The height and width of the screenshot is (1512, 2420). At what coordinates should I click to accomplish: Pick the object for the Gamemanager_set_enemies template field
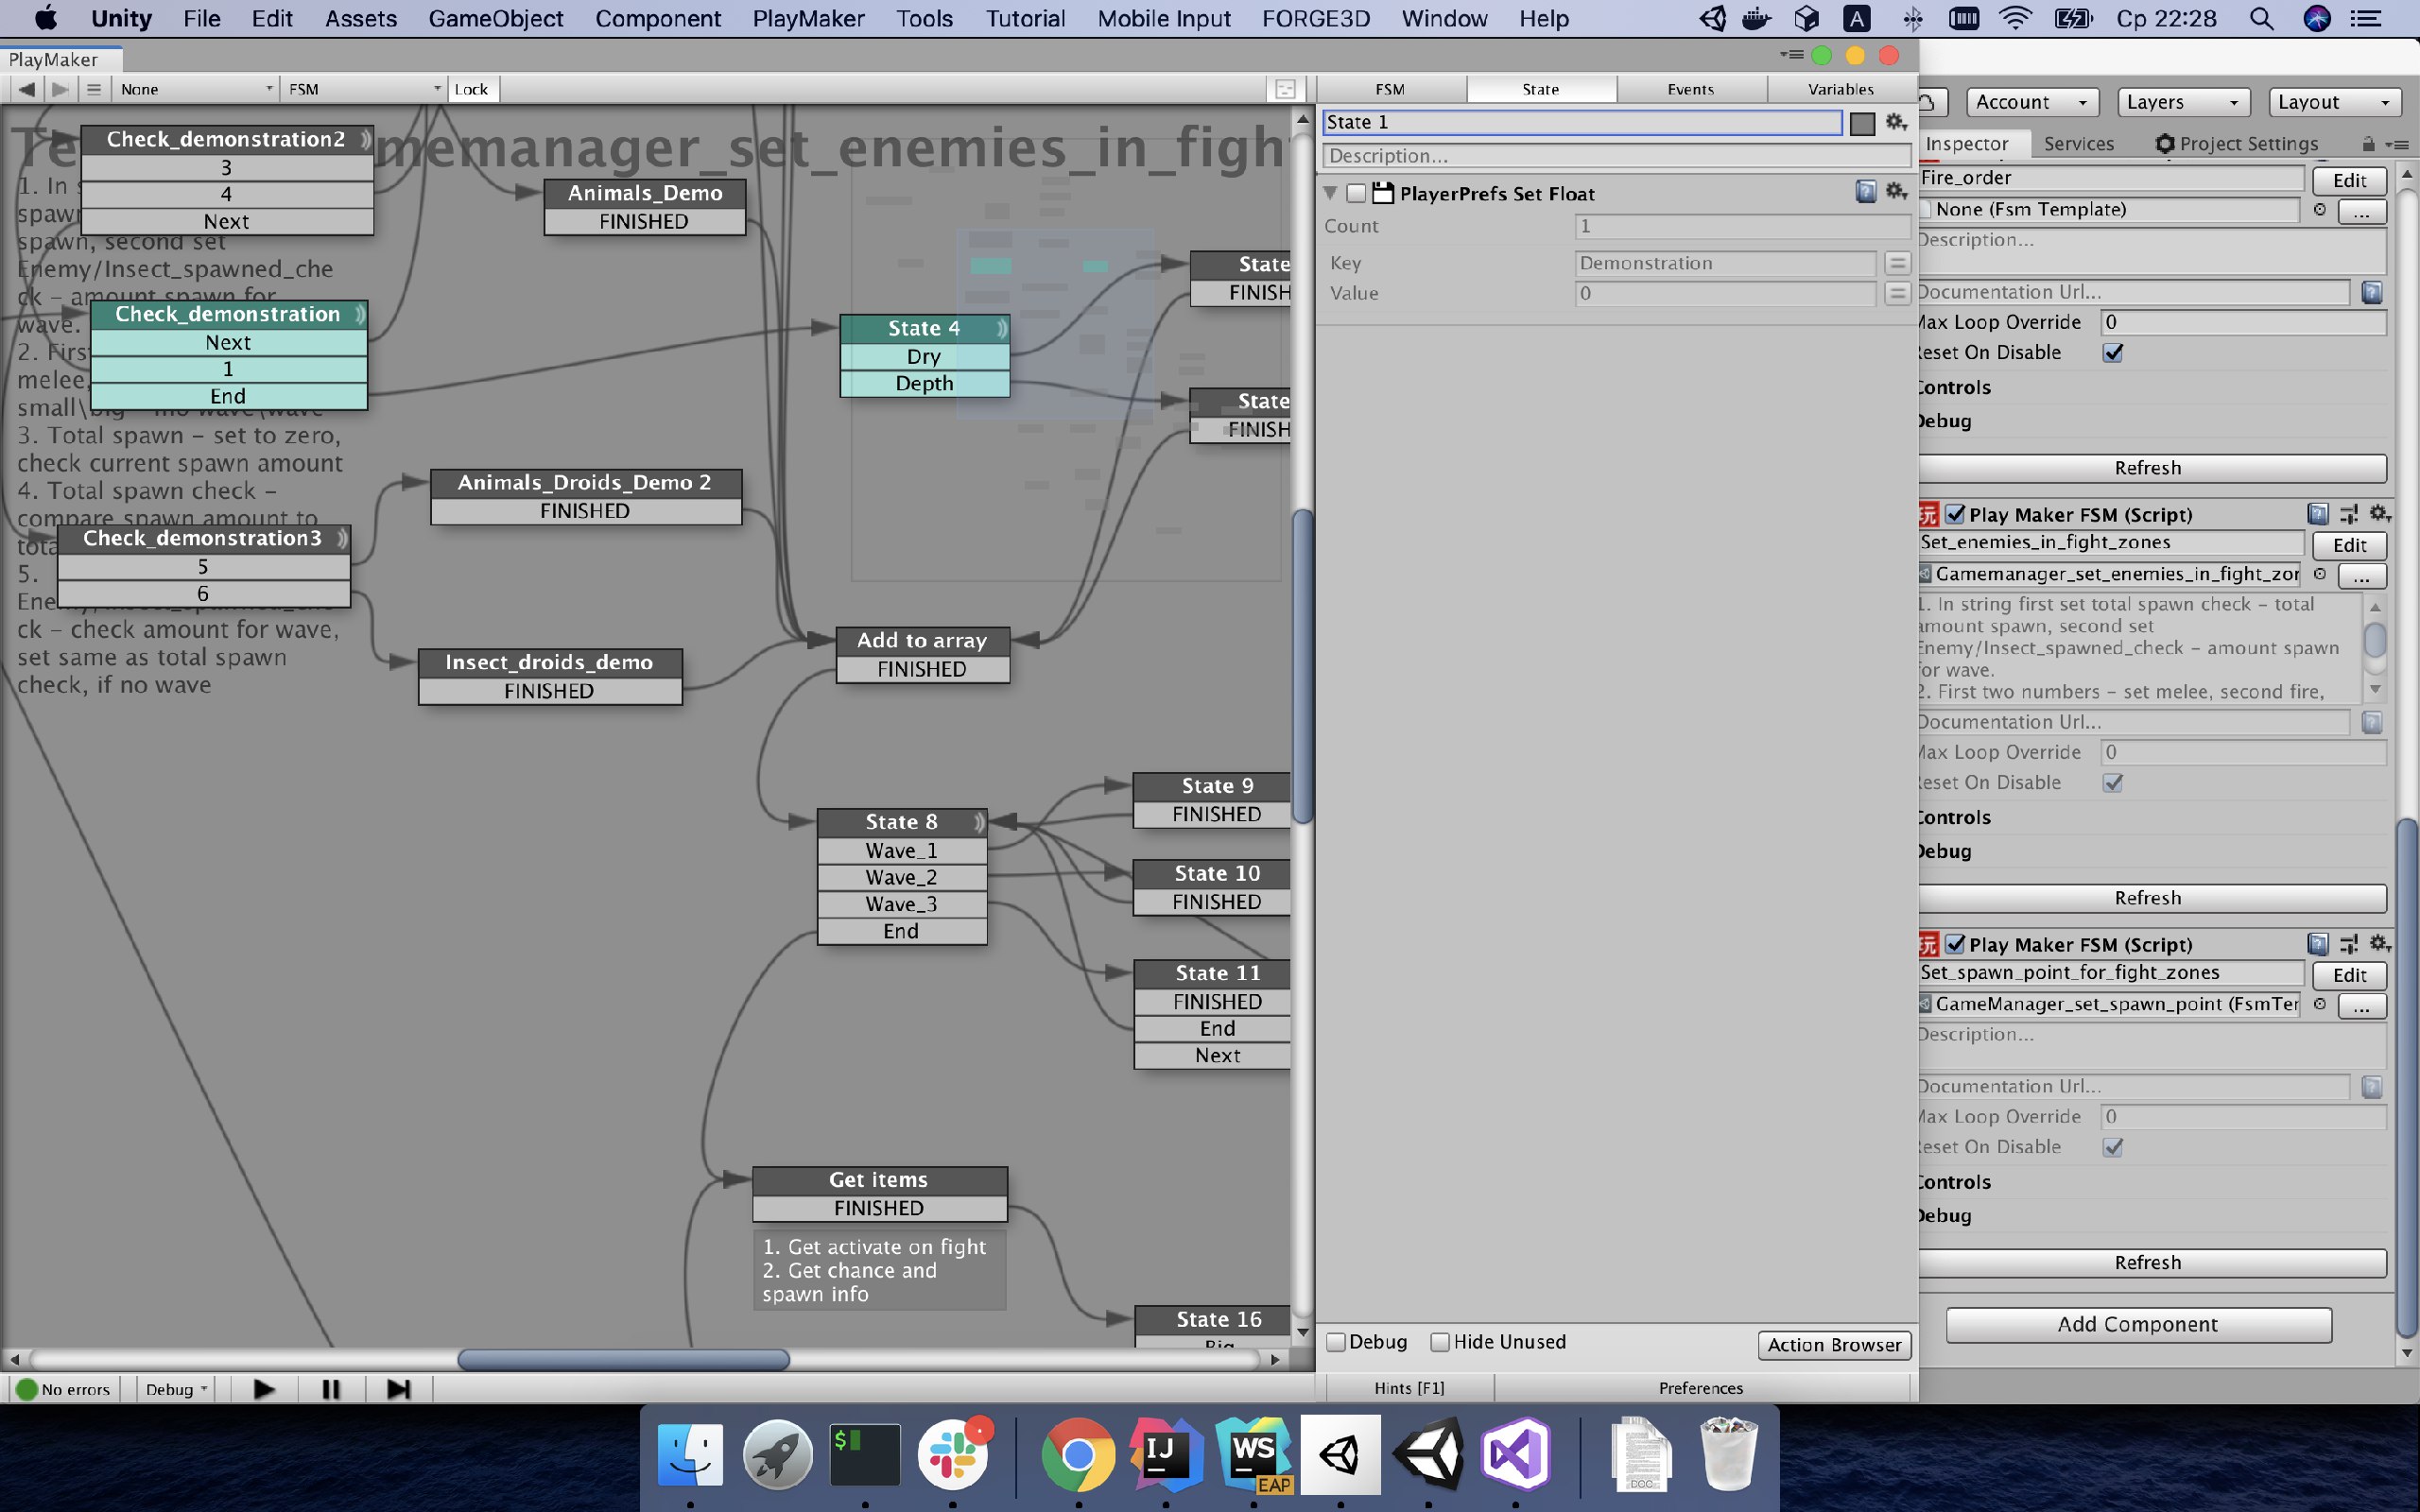pos(2319,574)
